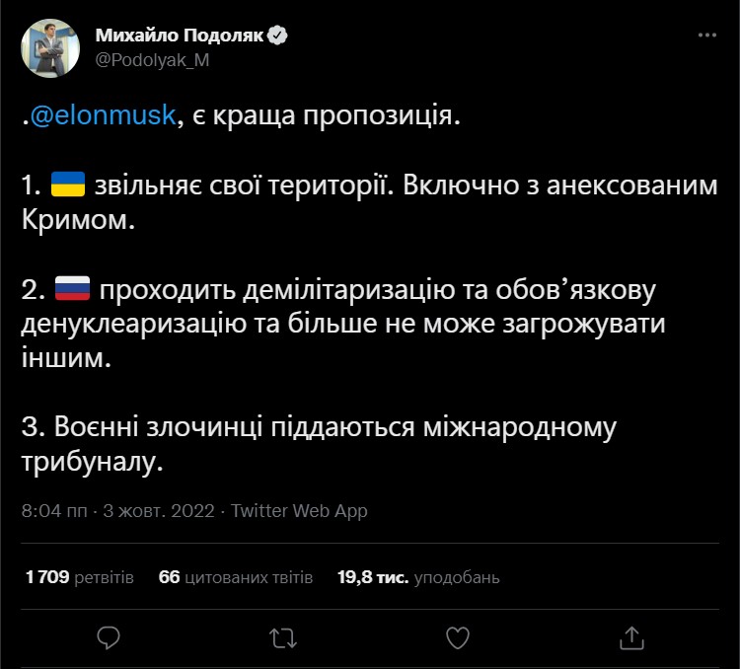This screenshot has height=669, width=740.
Task: Click the Ukraine flag emoji
Action: click(67, 184)
